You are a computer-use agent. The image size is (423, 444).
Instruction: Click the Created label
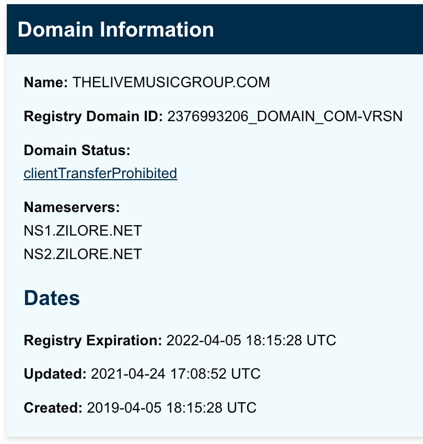[53, 408]
